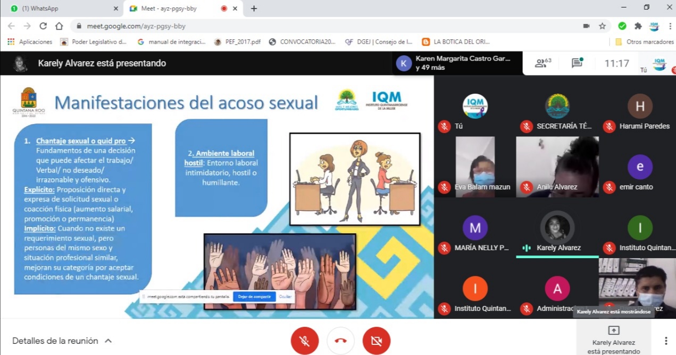Click Dejar de compartir button
Viewport: 676px width, 355px height.
tap(254, 296)
